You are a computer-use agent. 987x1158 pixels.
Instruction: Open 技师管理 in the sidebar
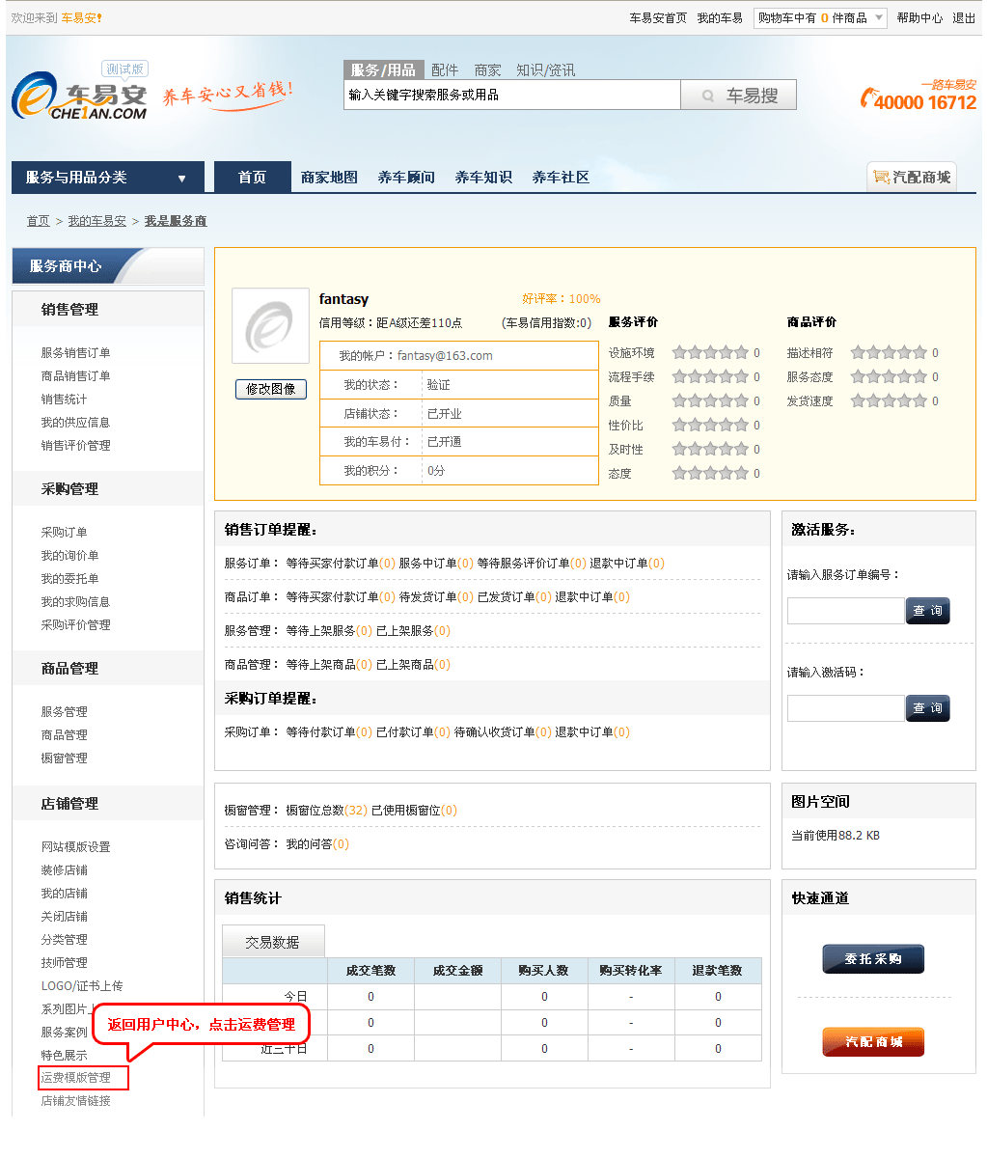pyautogui.click(x=64, y=963)
